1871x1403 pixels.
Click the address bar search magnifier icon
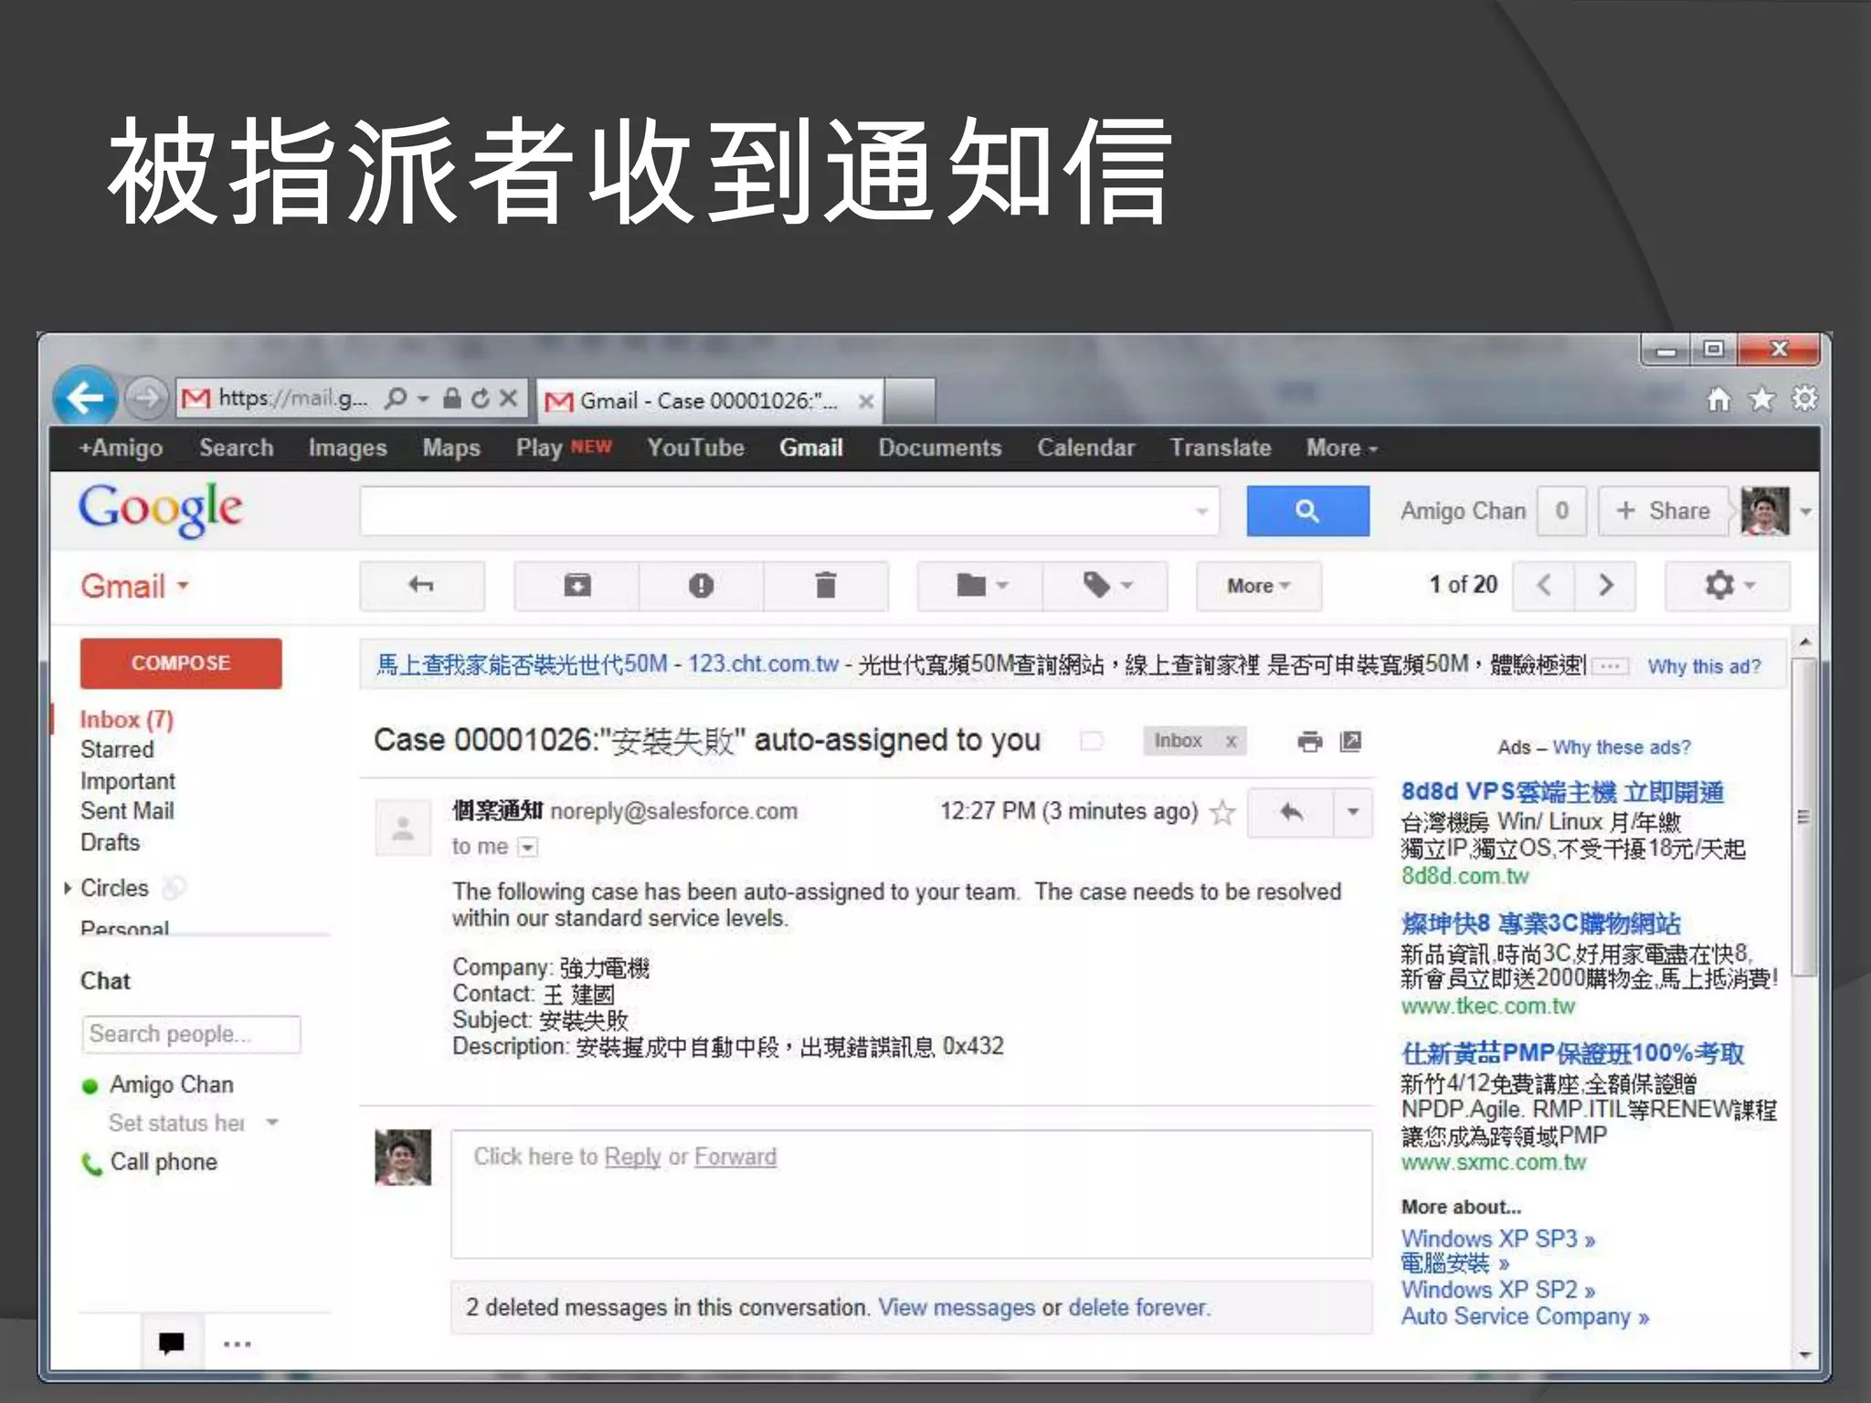point(395,399)
